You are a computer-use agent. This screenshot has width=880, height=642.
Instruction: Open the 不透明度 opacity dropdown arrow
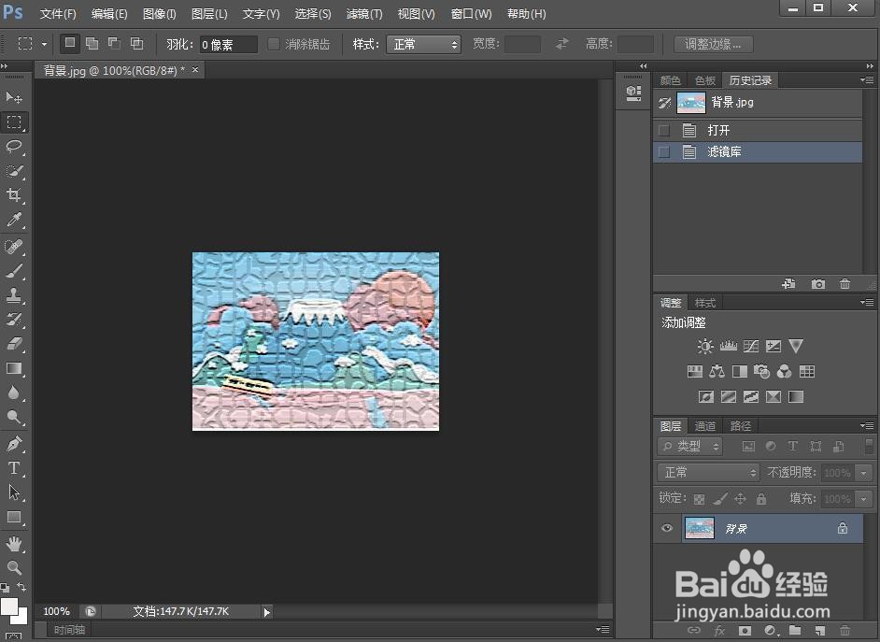click(864, 473)
